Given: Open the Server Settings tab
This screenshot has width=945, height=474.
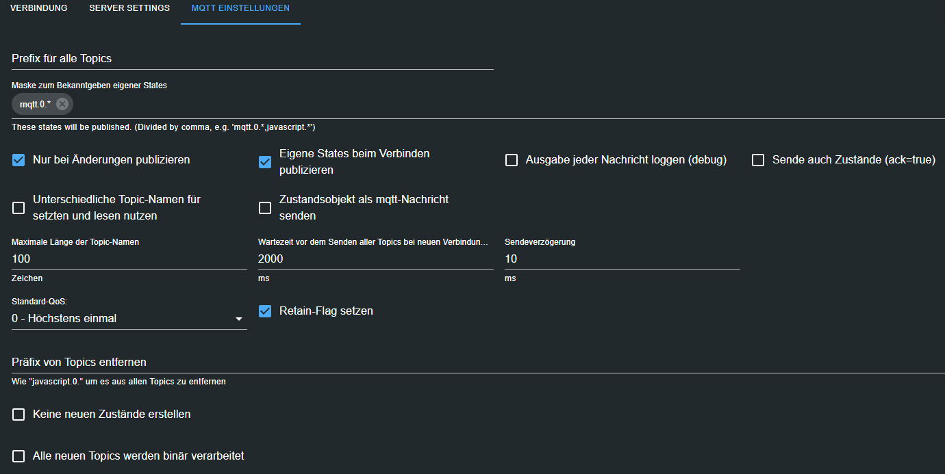Looking at the screenshot, I should (129, 8).
